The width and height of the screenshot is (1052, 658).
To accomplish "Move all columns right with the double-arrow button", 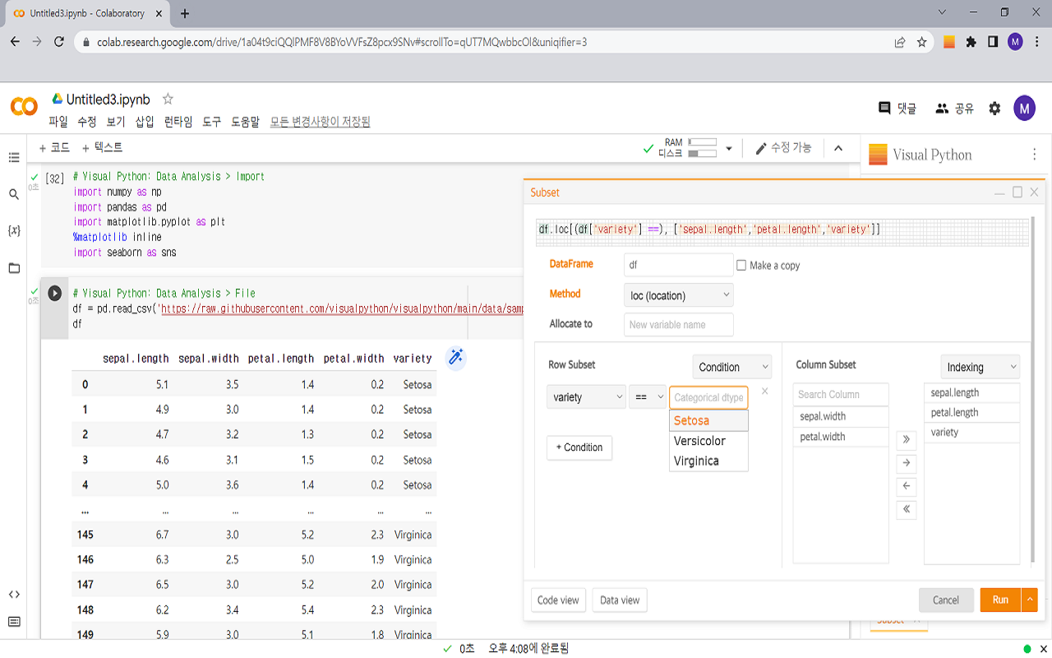I will pyautogui.click(x=906, y=440).
